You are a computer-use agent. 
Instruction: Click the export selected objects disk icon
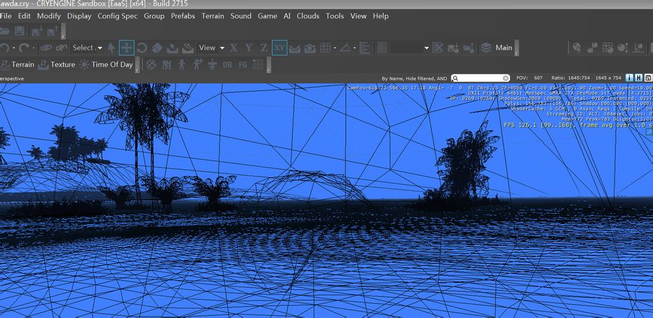37,31
